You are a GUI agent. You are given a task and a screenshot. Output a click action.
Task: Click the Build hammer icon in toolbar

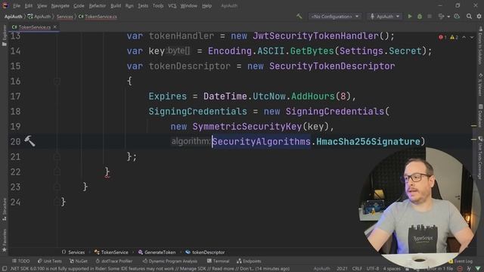(299, 17)
